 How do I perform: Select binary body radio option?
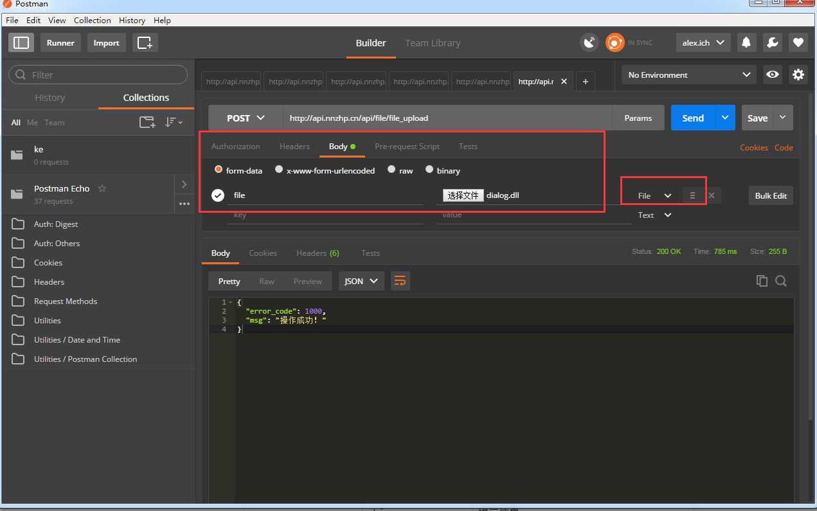pos(429,170)
